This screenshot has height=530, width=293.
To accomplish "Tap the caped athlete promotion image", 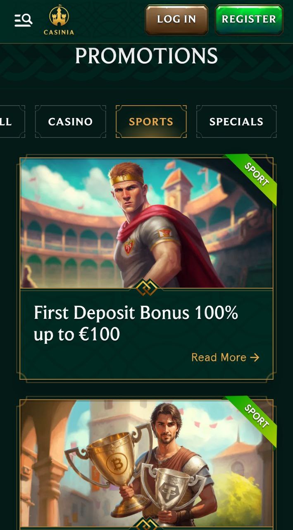I will 147,223.
